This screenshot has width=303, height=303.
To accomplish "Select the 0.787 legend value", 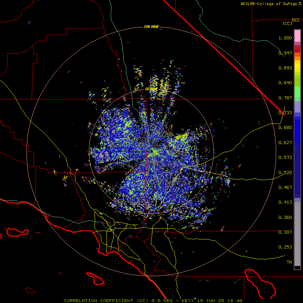I will (x=285, y=98).
